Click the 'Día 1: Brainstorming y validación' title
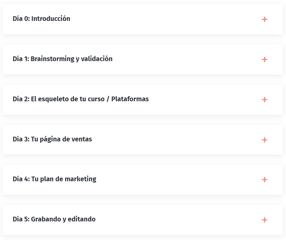 click(x=62, y=59)
